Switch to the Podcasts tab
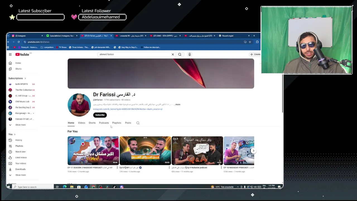Viewport: 357px width, 201px height. (x=104, y=123)
